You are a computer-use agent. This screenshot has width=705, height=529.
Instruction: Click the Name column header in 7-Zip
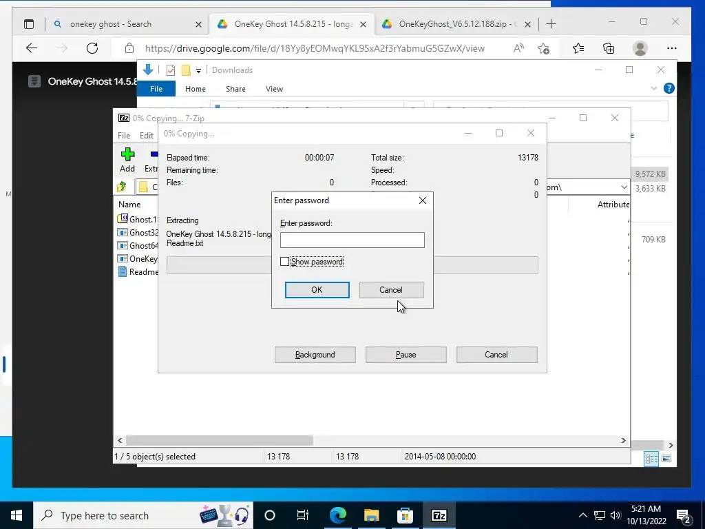tap(129, 204)
